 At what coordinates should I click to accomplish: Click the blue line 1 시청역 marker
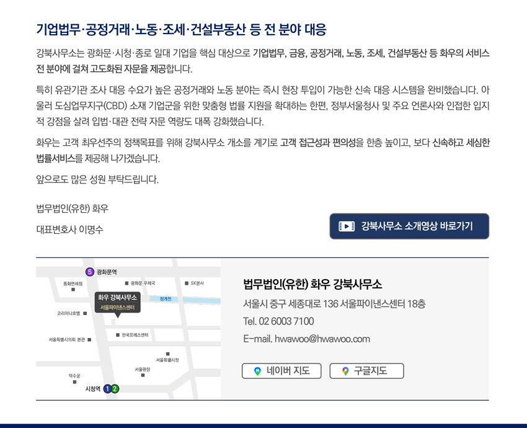click(x=107, y=389)
